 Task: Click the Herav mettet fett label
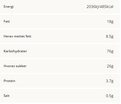coord(18,36)
